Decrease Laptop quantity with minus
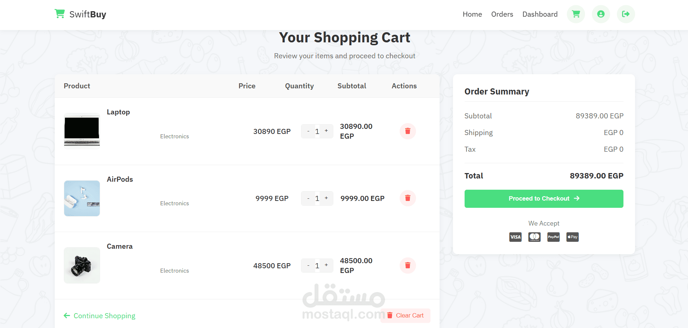The height and width of the screenshot is (328, 688). coord(308,131)
